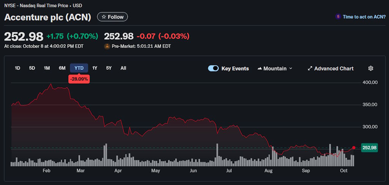
Task: Select the All time range
Action: click(x=123, y=68)
